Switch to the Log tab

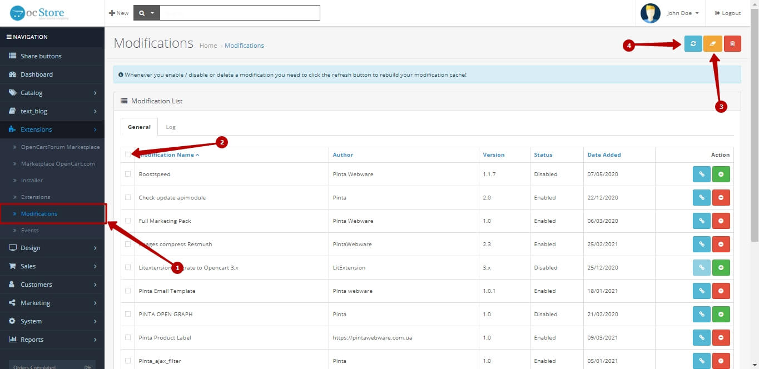coord(171,127)
